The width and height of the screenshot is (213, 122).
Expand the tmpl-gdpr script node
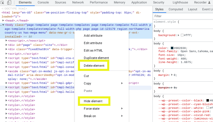6,83
